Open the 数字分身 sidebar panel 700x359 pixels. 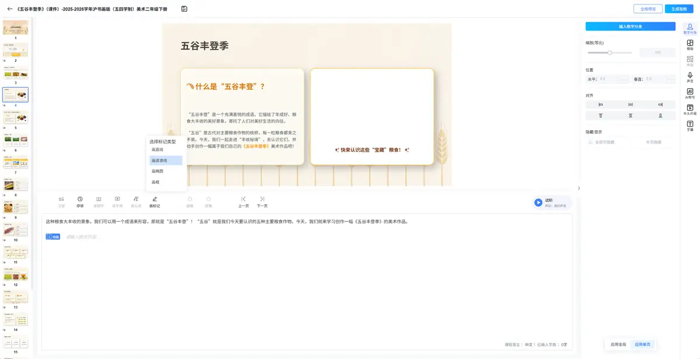point(690,29)
